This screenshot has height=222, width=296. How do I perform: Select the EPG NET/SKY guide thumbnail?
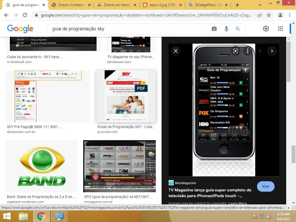[x=119, y=166]
